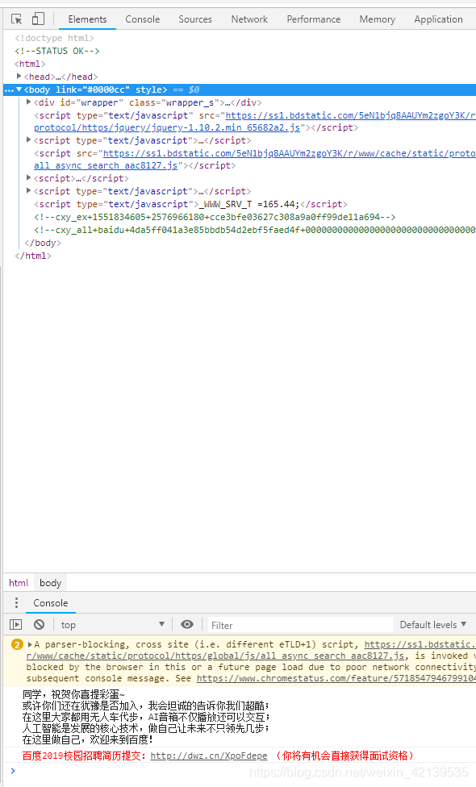Select the cxy_ex comment line

(215, 218)
